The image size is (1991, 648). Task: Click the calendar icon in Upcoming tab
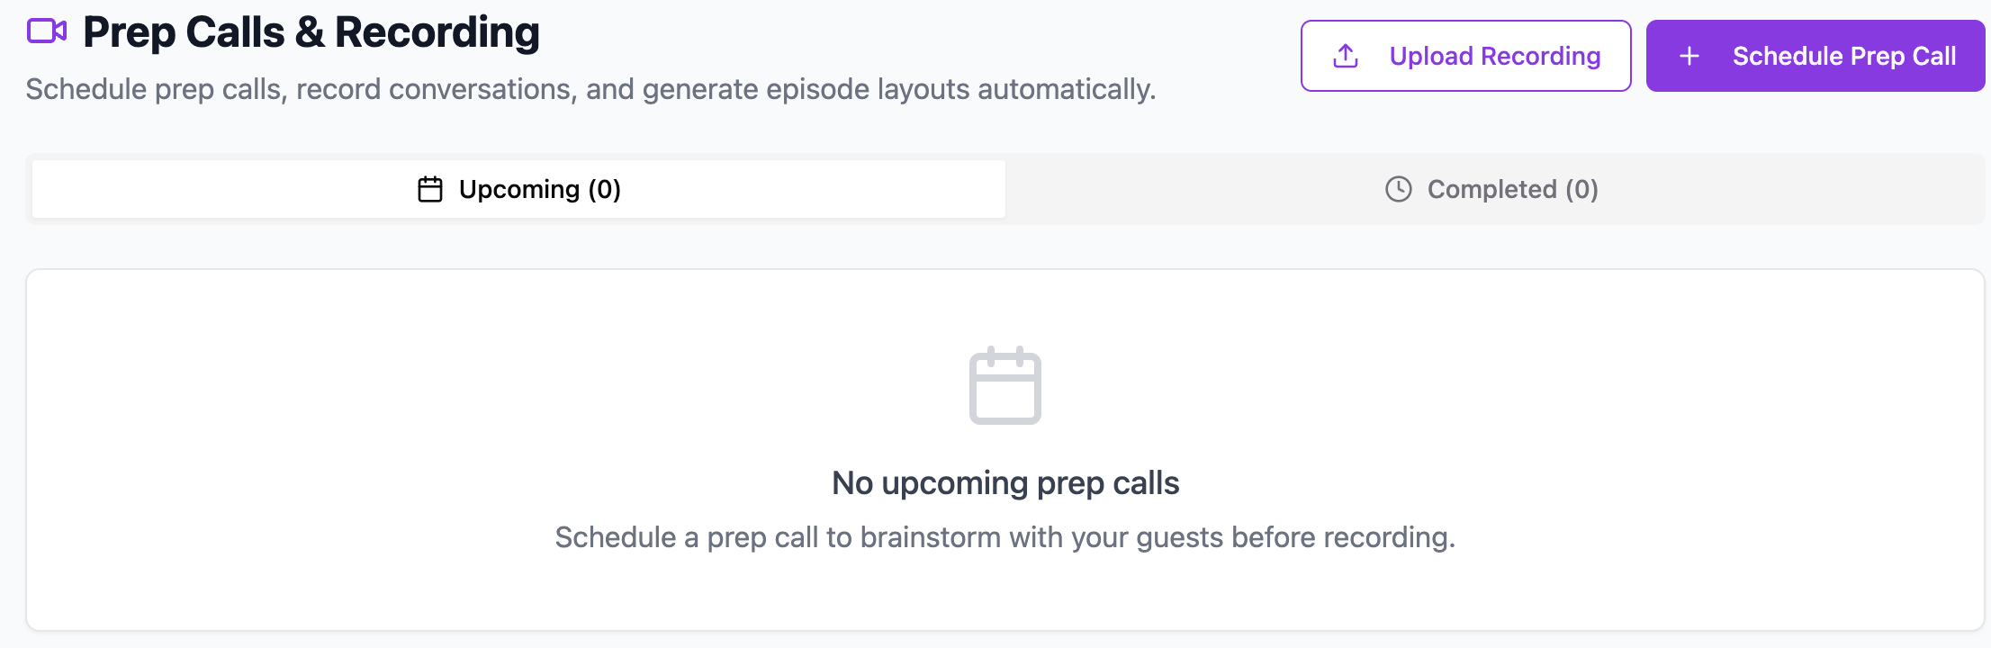[x=430, y=189]
